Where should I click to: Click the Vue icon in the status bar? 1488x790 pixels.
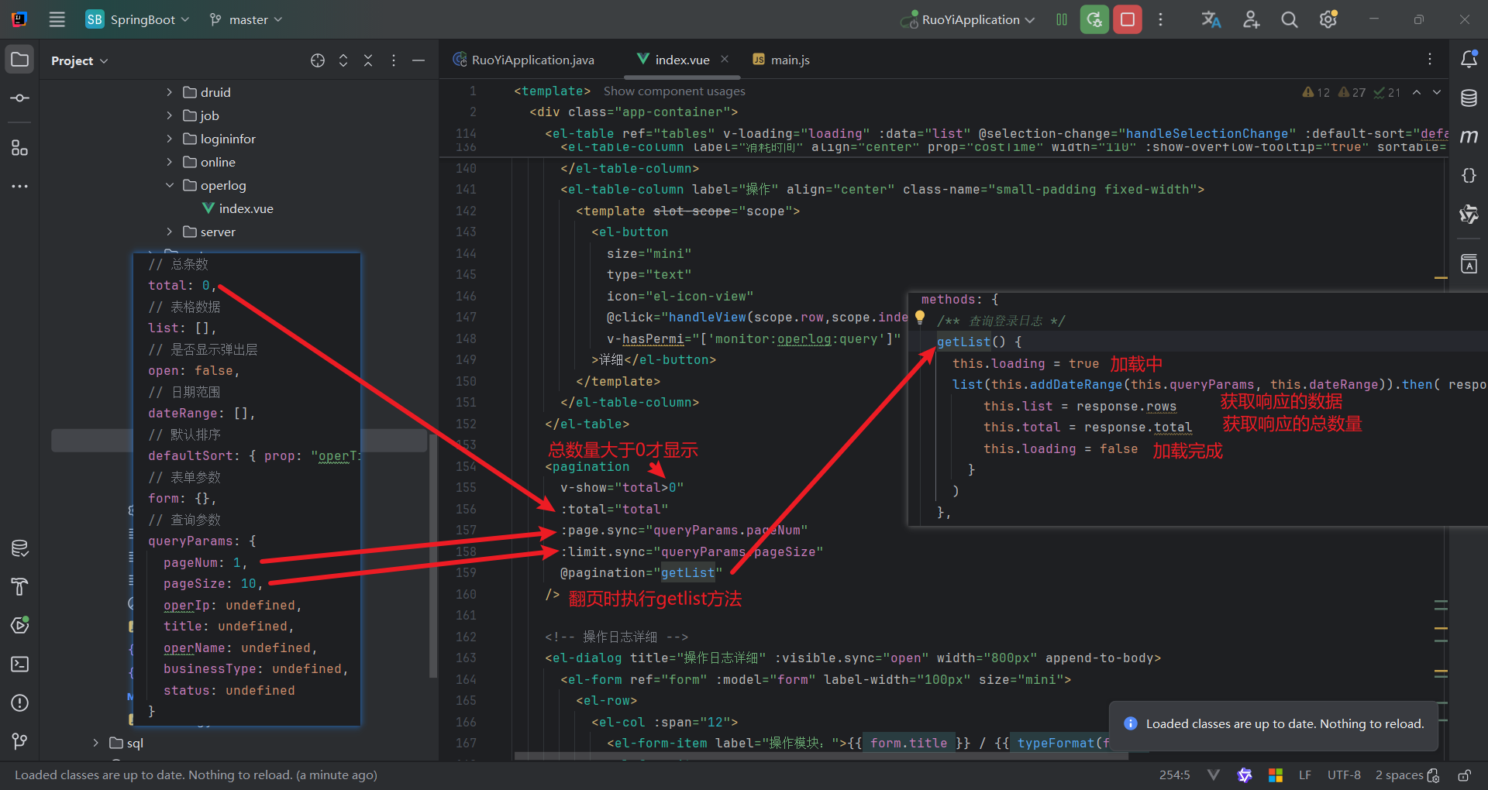pyautogui.click(x=1214, y=775)
